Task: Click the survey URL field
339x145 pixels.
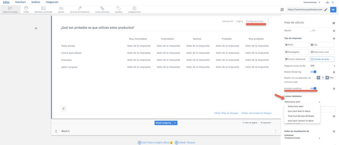Action: [x=305, y=10]
